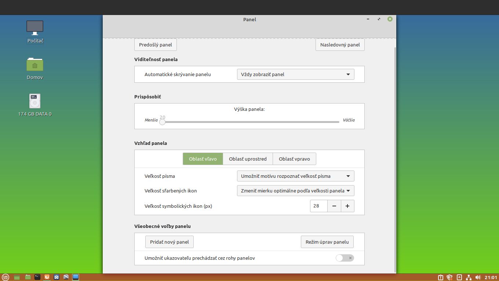Image resolution: width=499 pixels, height=281 pixels.
Task: Open the Veľkosť sfarbených ikon dropdown
Action: point(295,191)
